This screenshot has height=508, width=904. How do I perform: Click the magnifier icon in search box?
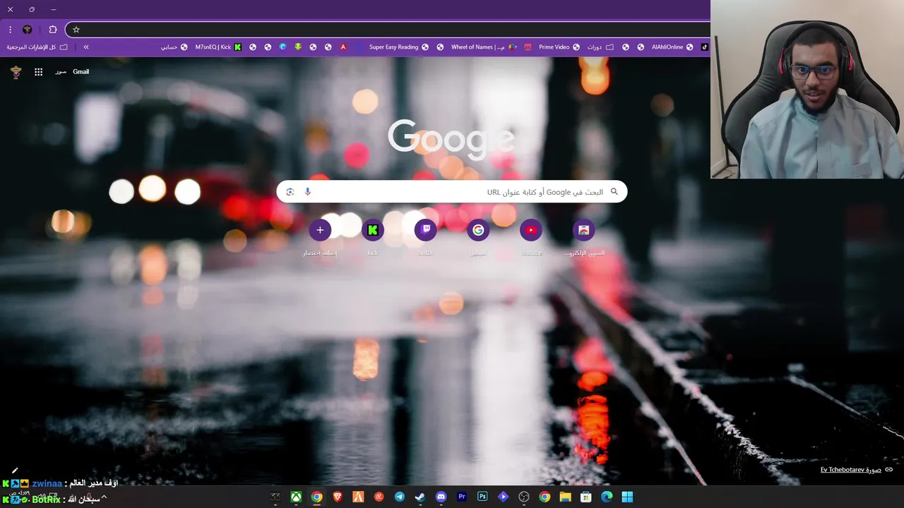[x=614, y=192]
